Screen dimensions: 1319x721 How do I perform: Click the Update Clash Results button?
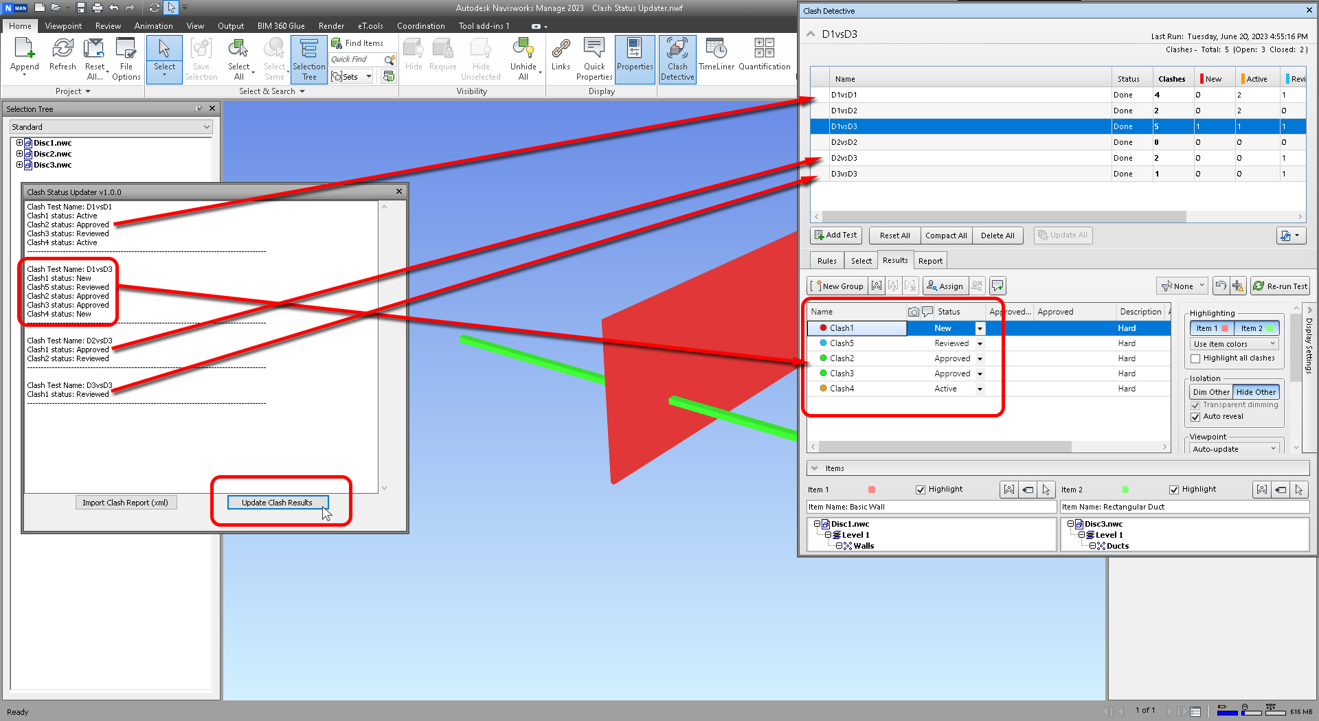click(x=277, y=503)
